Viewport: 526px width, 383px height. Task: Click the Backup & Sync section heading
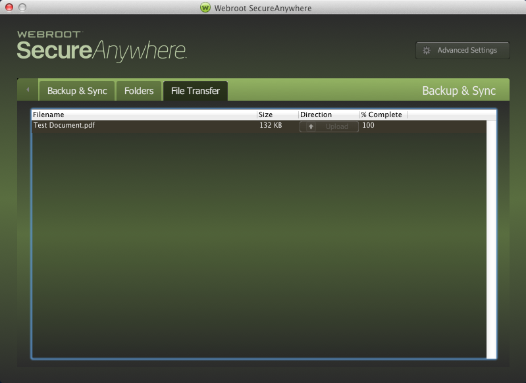[459, 91]
